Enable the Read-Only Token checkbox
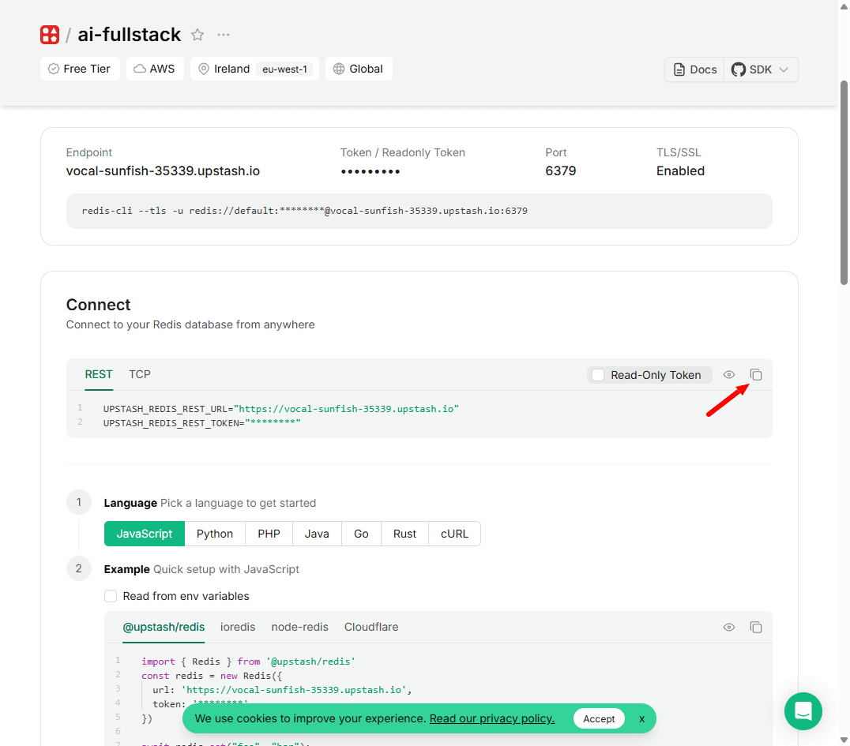The width and height of the screenshot is (850, 746). 599,375
